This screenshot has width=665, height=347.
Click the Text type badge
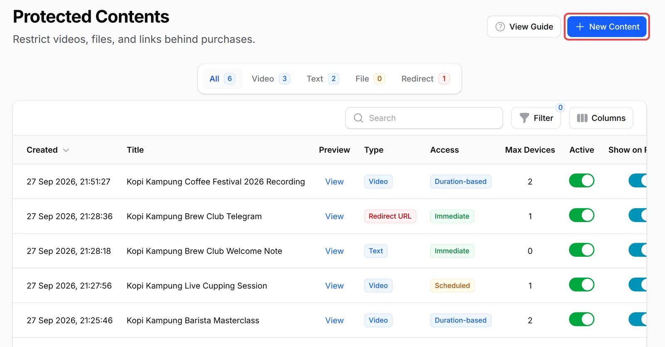pos(376,251)
